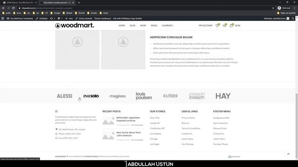The image size is (298, 167).
Task: Reload the current page
Action: [14, 8]
